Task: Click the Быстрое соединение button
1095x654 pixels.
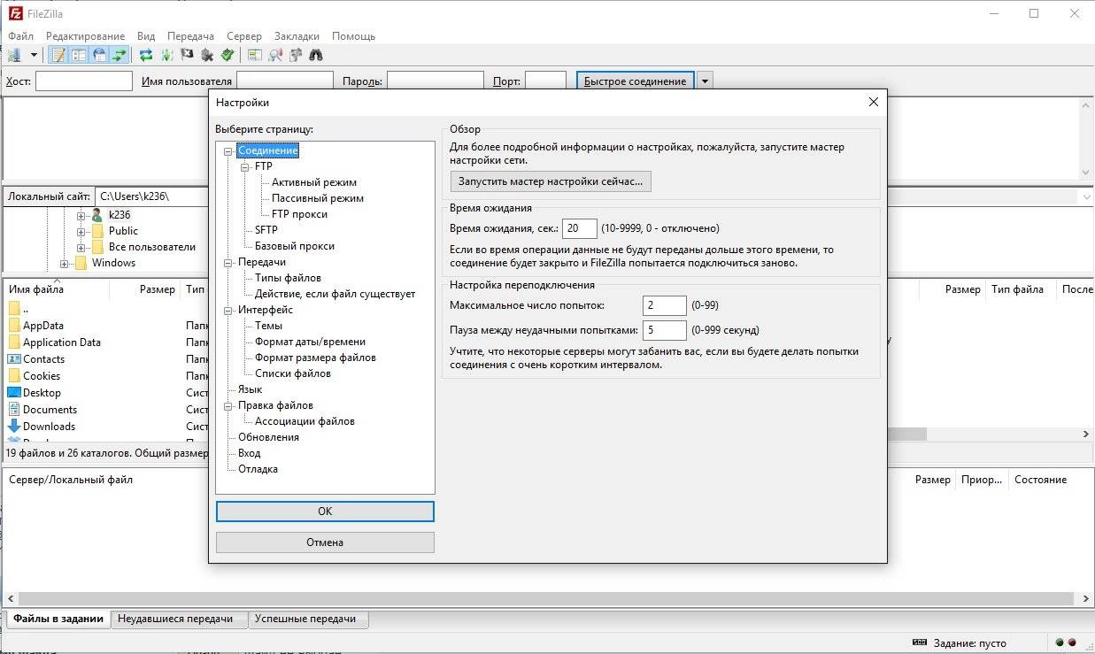Action: pos(636,81)
